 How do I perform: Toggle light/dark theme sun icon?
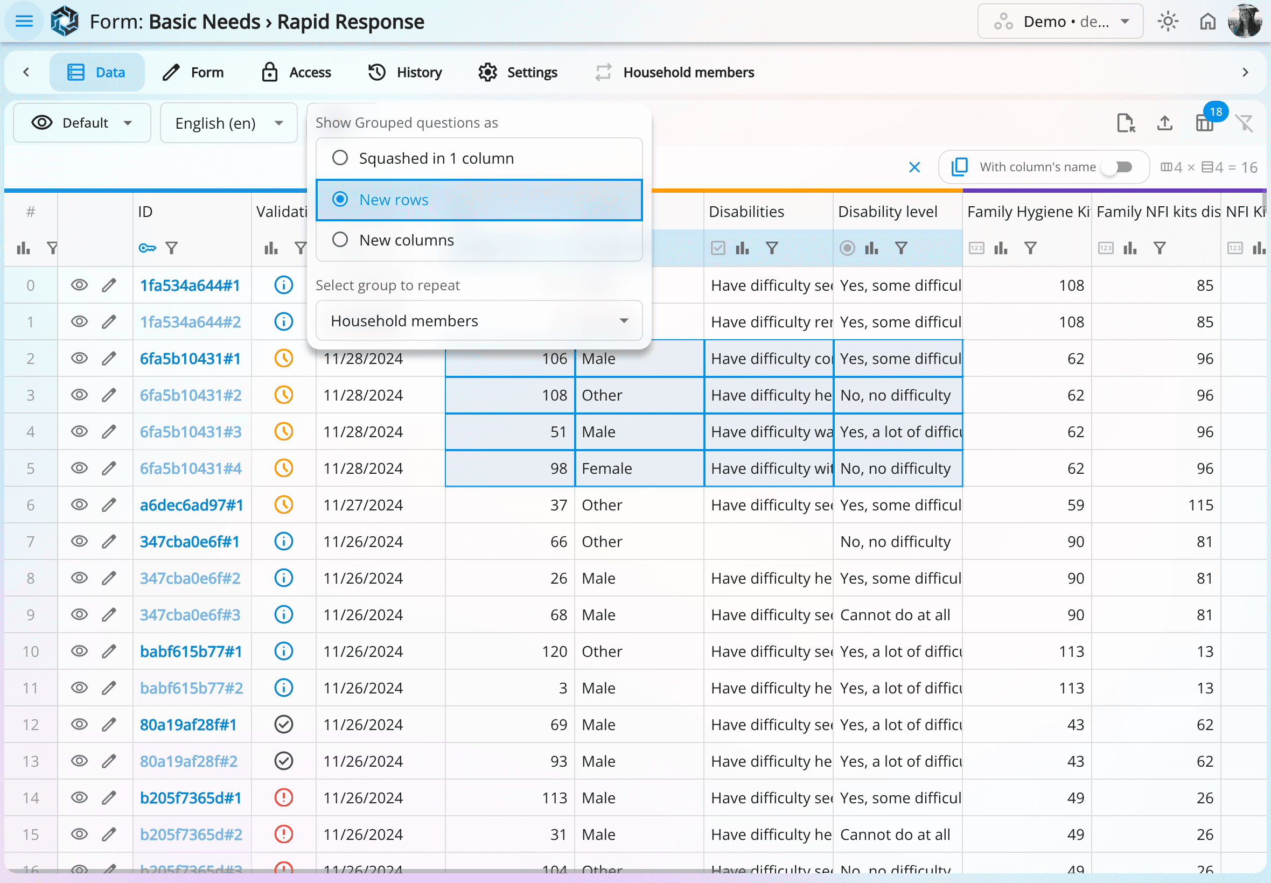pos(1168,22)
